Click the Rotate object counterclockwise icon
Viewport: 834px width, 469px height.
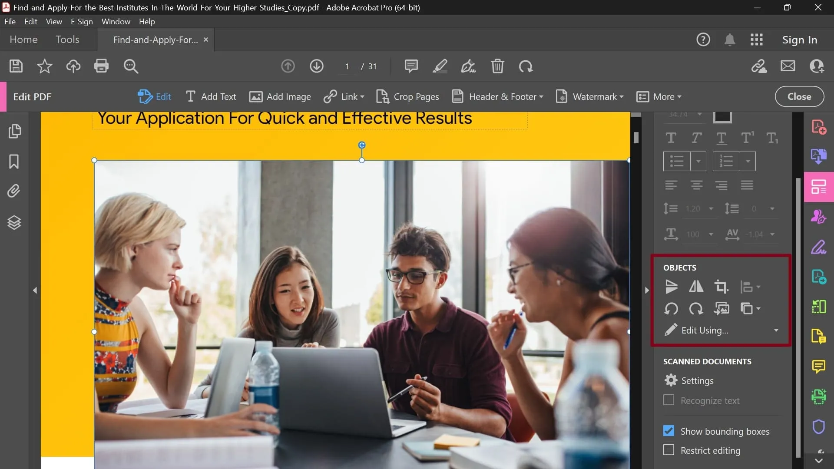[671, 309]
